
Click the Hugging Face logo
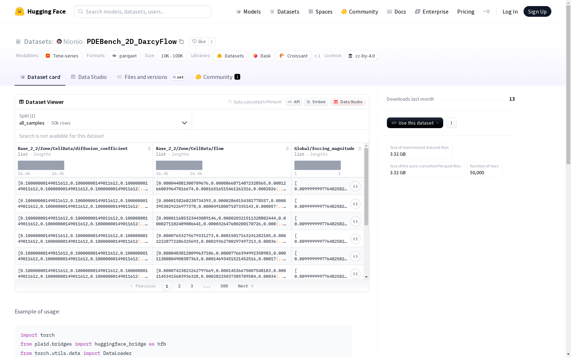(x=40, y=11)
